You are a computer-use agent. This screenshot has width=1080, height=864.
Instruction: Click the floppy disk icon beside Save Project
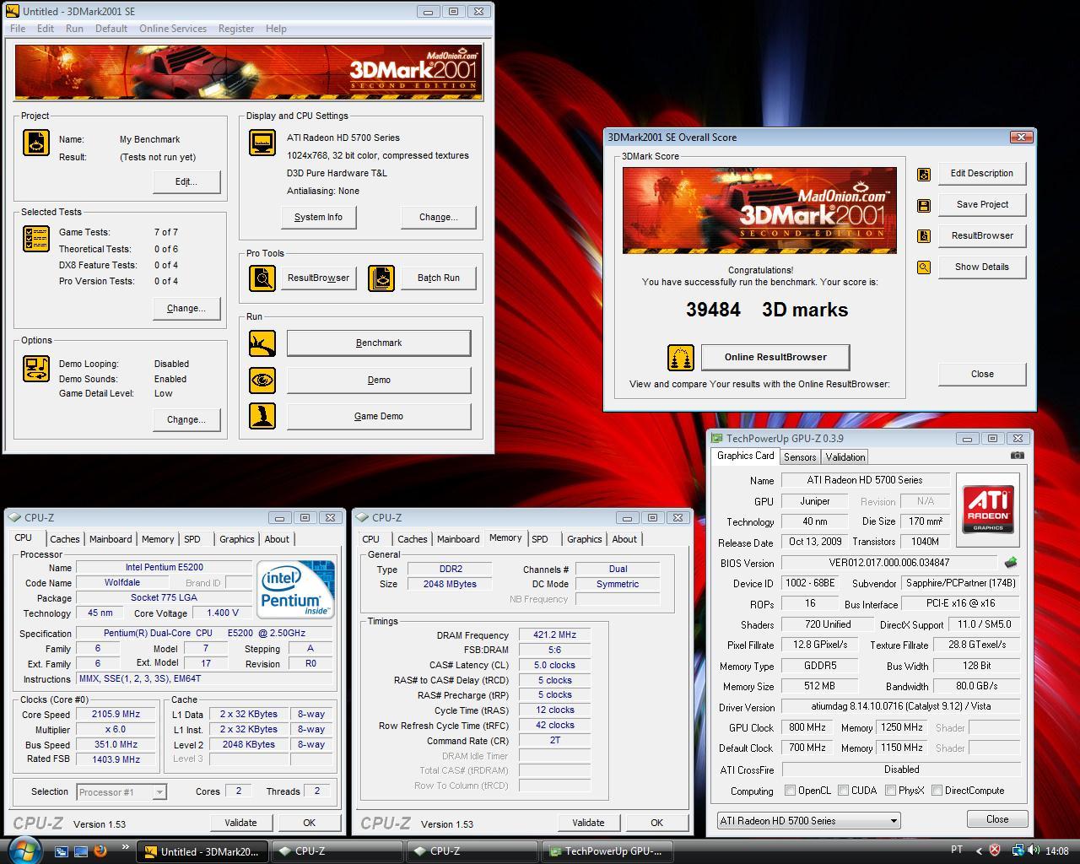click(924, 205)
